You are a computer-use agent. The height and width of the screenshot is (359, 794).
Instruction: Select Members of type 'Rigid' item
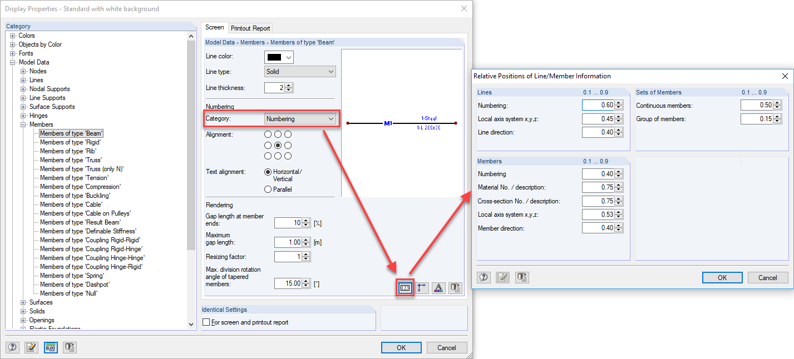pos(70,142)
